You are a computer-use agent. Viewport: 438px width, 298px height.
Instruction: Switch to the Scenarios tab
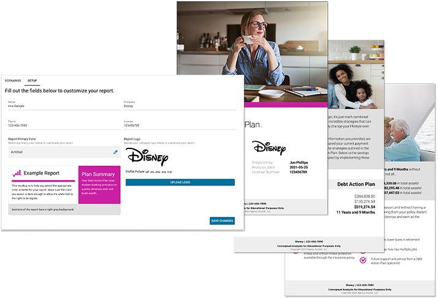coord(13,80)
